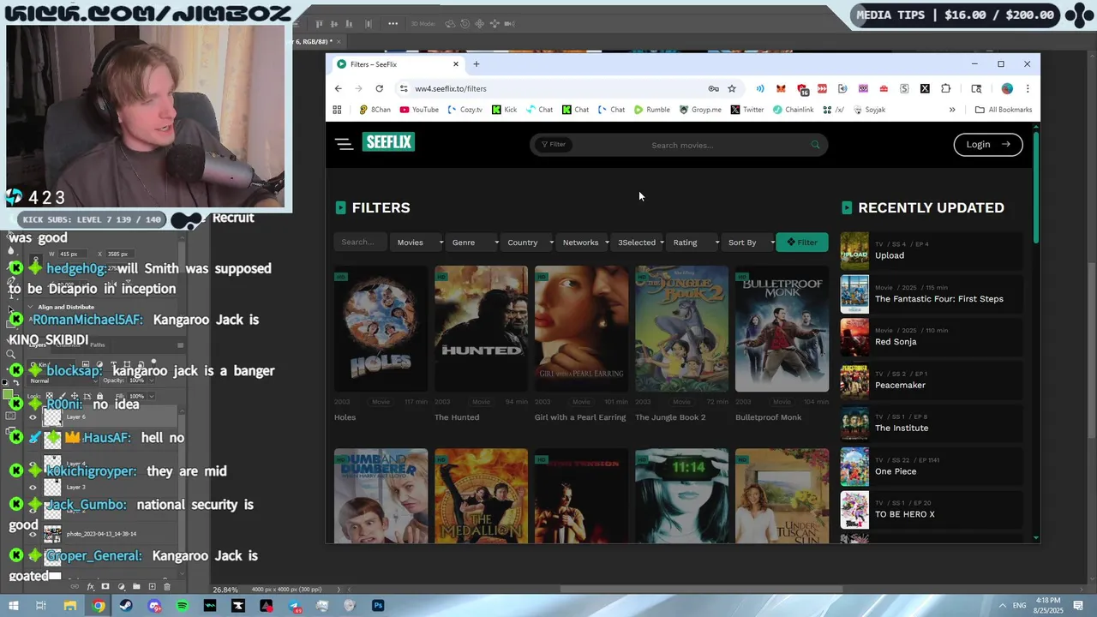Expand the Movies type dropdown

pos(418,243)
